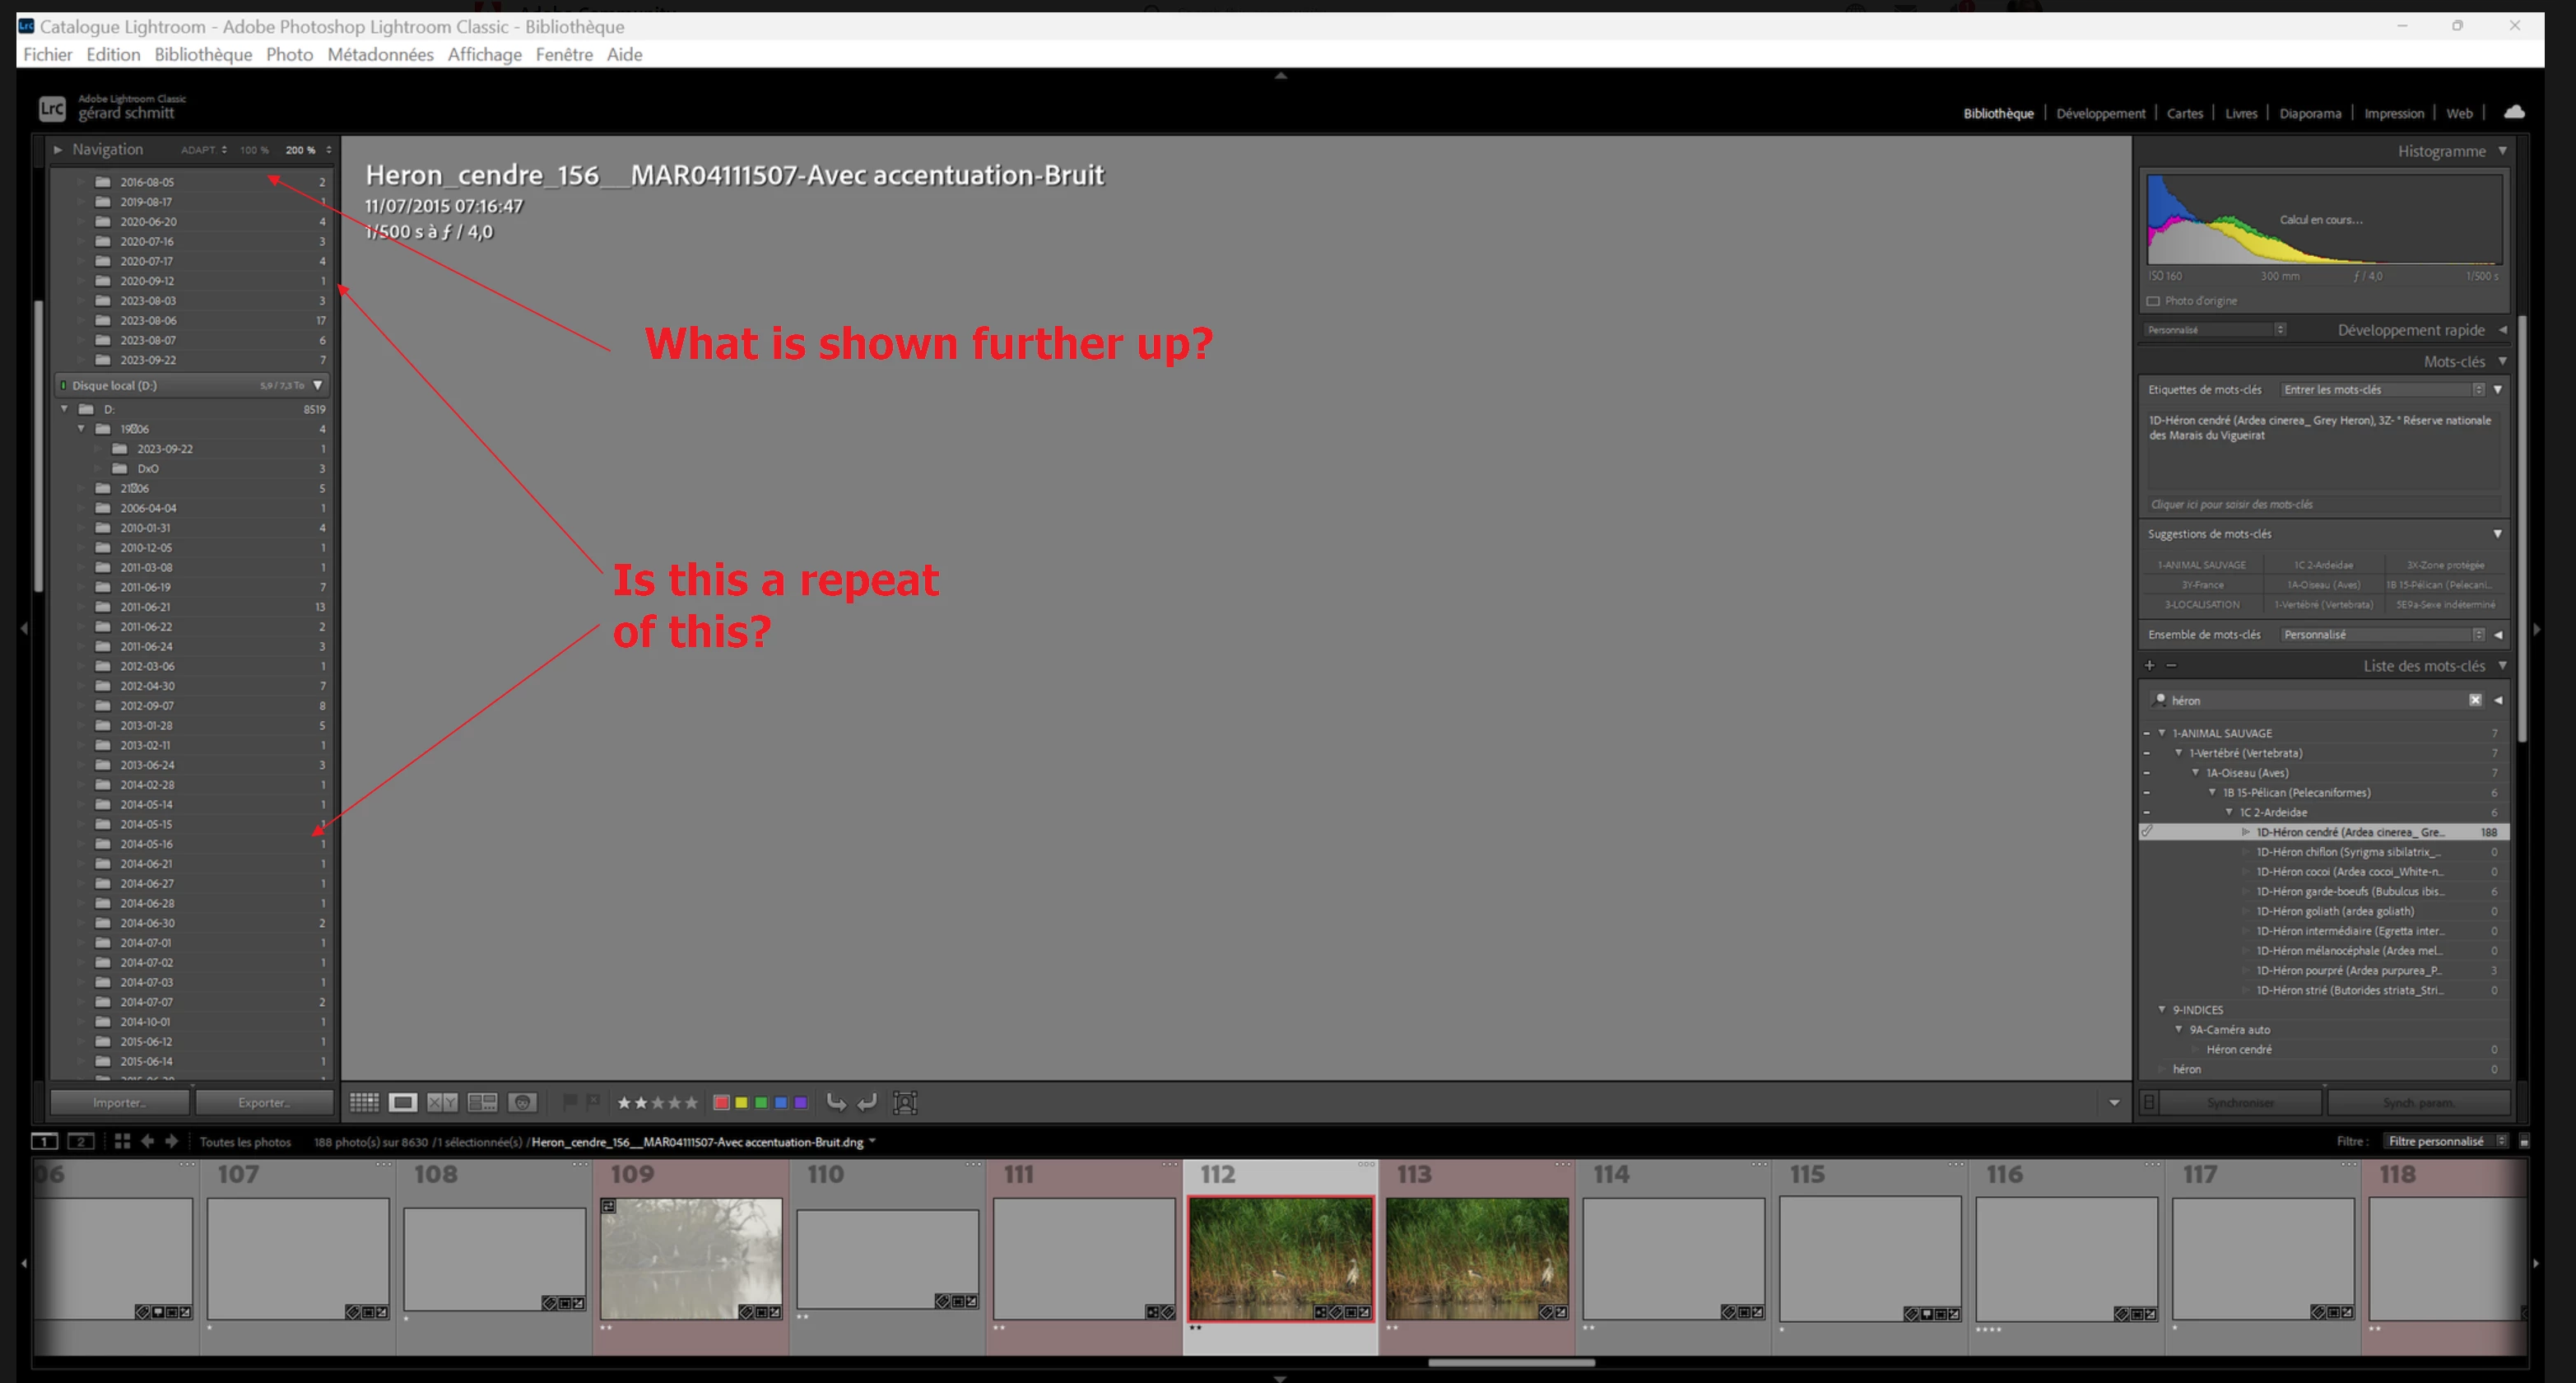2576x1383 pixels.
Task: Click the cloud sync icon
Action: coord(2513,112)
